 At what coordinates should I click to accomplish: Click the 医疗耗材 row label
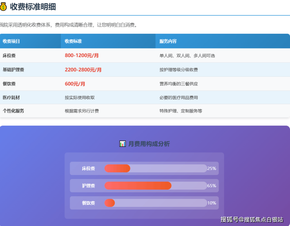pyautogui.click(x=11, y=98)
